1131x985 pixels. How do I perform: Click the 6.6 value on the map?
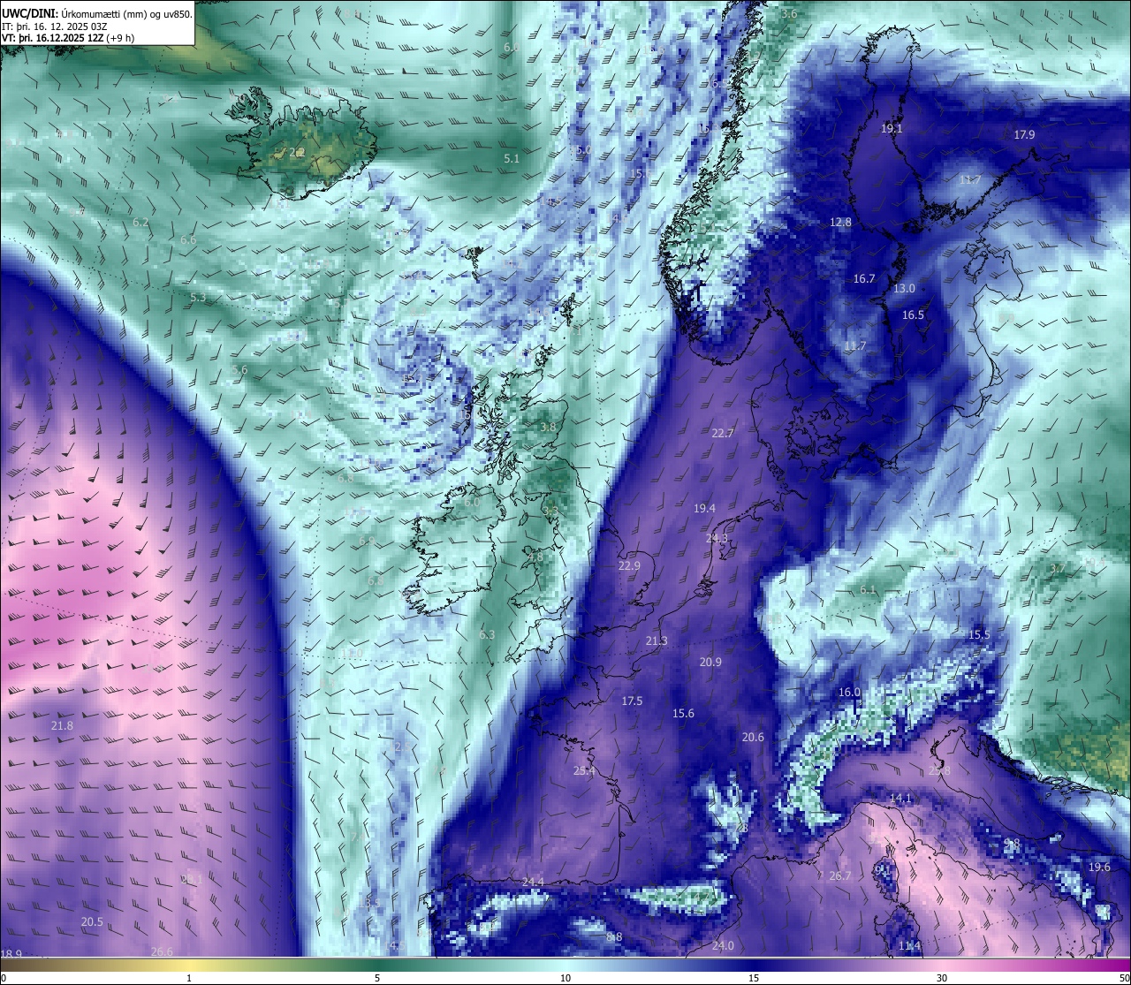[x=188, y=240]
